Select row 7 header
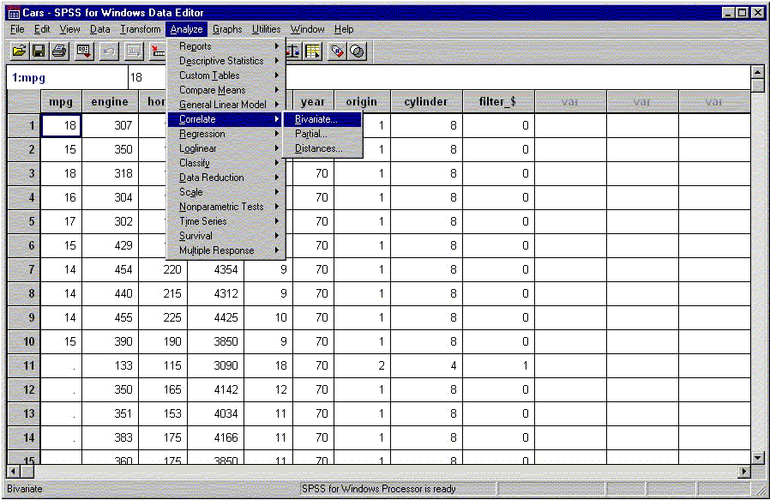Screen dimensions: 770x500 24,269
